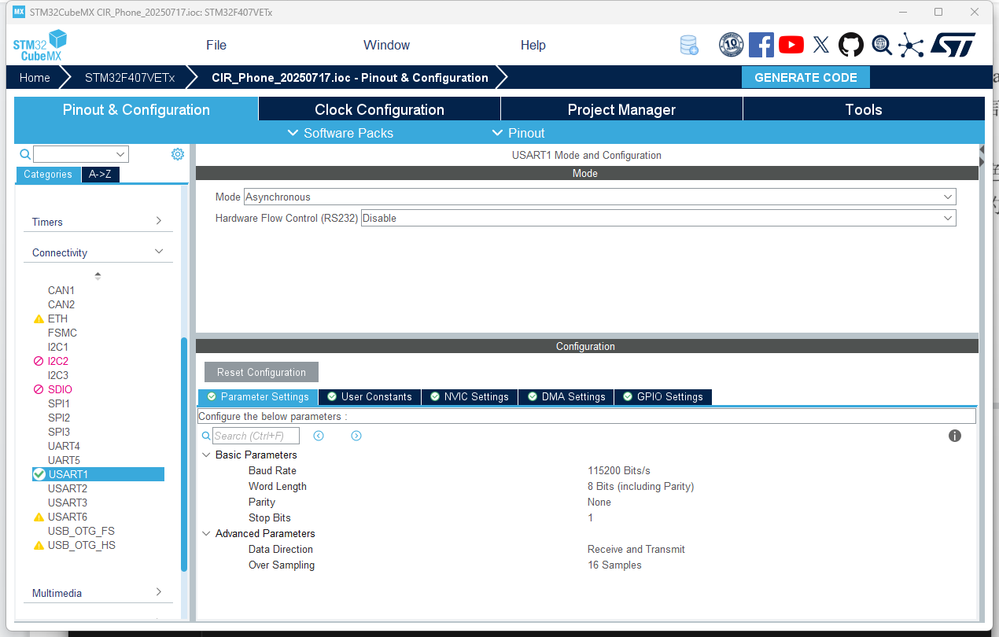Viewport: 999px width, 637px height.
Task: Open Hardware Flow Control dropdown
Action: coord(658,218)
